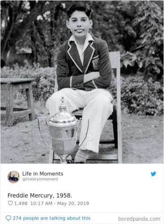Image resolution: width=164 pixels, height=224 pixels.
Task: Click the May 20, 2019 date
Action: pyautogui.click(x=73, y=203)
